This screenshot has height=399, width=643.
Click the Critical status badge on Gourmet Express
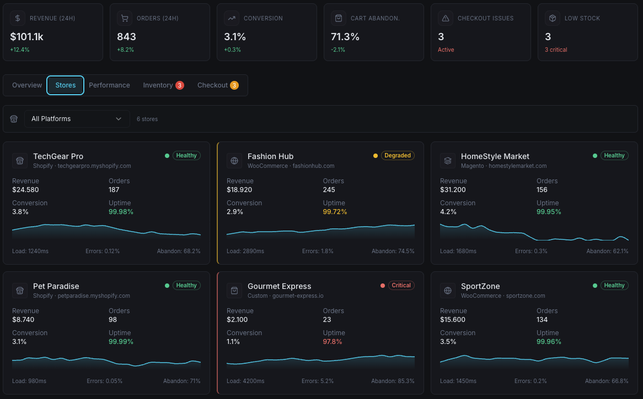point(401,286)
